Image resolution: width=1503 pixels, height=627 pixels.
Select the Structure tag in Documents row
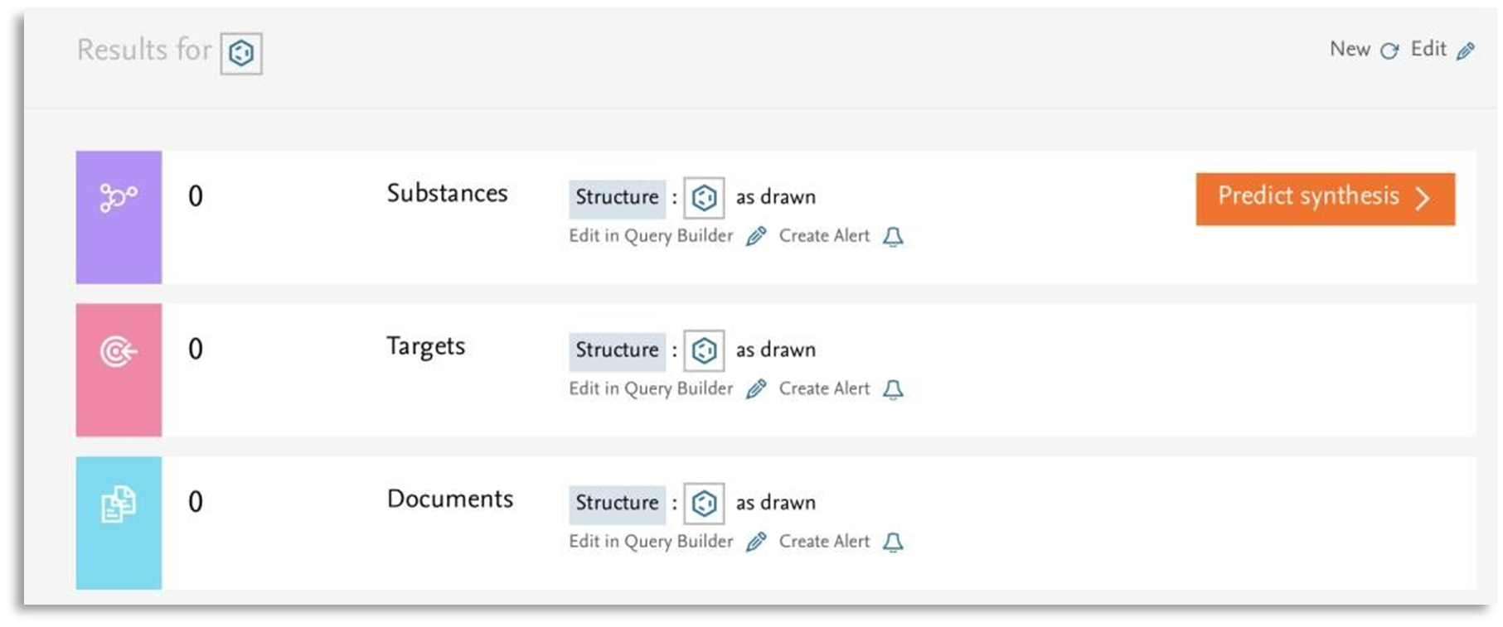pyautogui.click(x=617, y=504)
